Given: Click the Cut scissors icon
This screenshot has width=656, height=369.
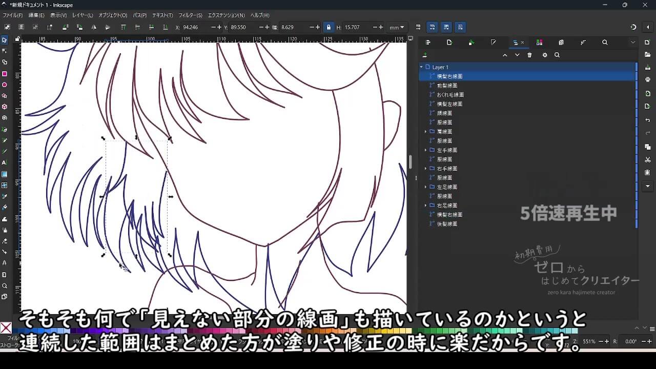Looking at the screenshot, I should pyautogui.click(x=648, y=160).
